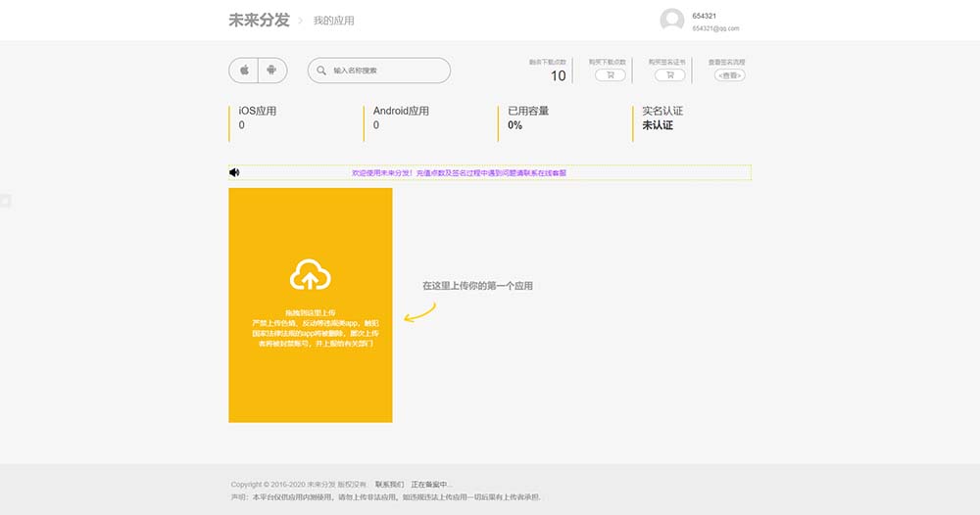Viewport: 980px width, 515px height.
Task: Click the cart under 购买签名证书
Action: click(669, 75)
